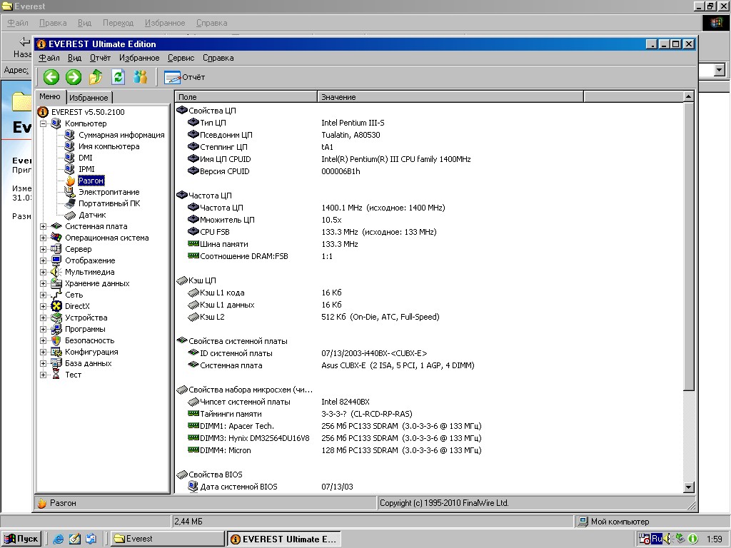The width and height of the screenshot is (731, 548).
Task: Click the green Back arrow toolbar icon
Action: pyautogui.click(x=51, y=77)
